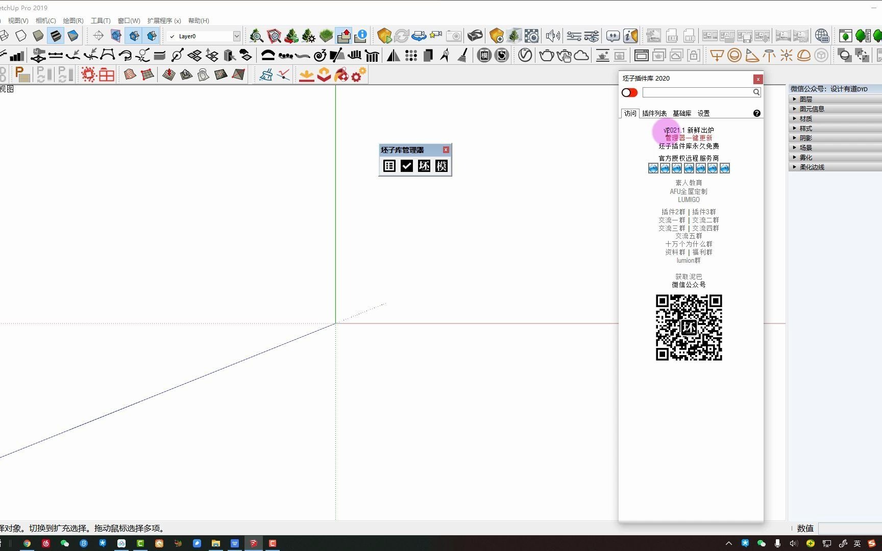Expand the 图层 panel
The height and width of the screenshot is (551, 882).
click(x=835, y=99)
